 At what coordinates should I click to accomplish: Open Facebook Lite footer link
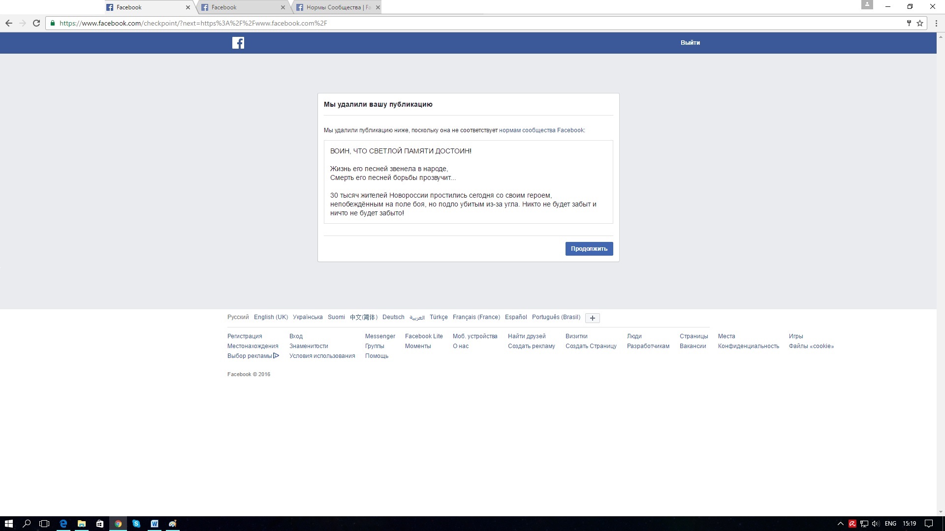coord(424,336)
